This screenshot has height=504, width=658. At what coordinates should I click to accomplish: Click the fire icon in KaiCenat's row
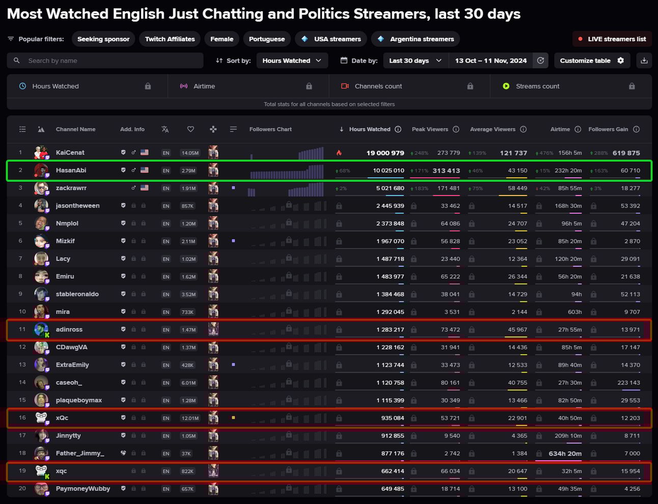[339, 153]
